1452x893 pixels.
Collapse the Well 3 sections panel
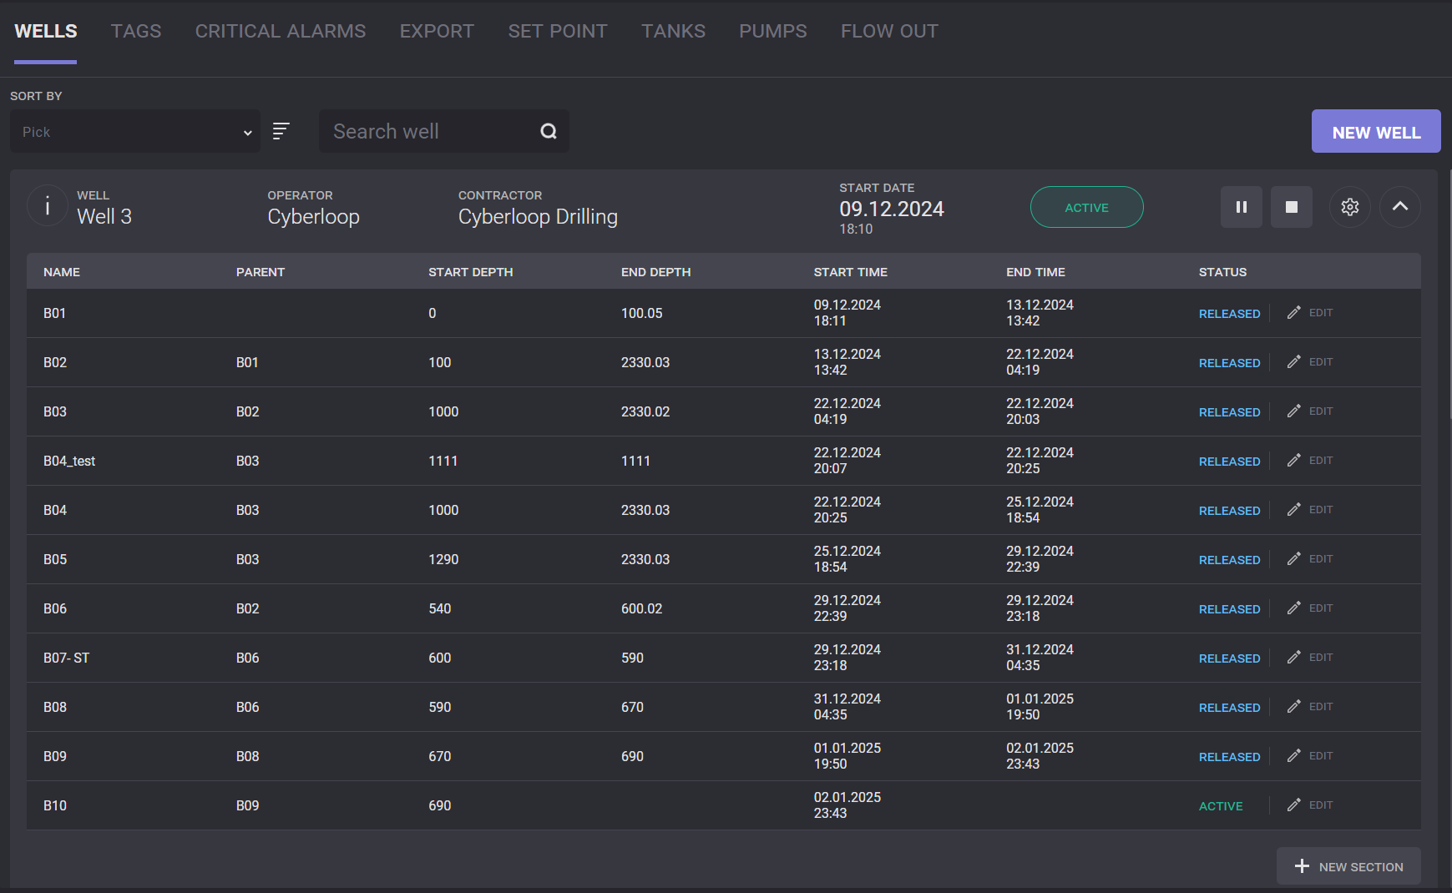tap(1399, 207)
